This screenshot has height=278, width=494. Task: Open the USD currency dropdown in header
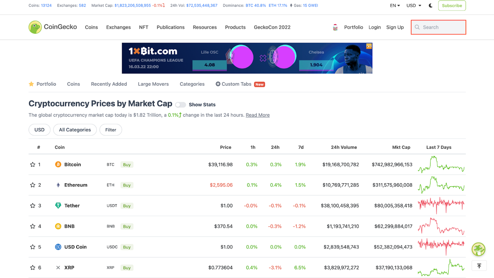pyautogui.click(x=414, y=5)
